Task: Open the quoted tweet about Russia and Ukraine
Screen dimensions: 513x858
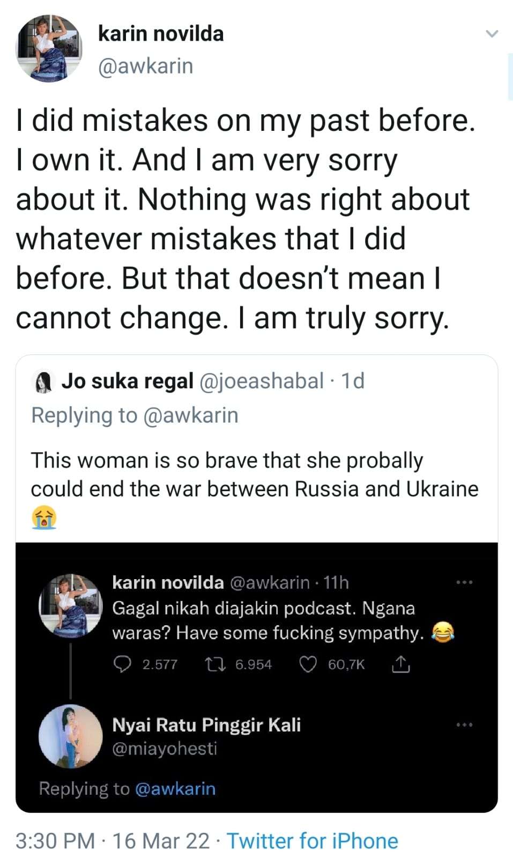Action: coord(255,475)
